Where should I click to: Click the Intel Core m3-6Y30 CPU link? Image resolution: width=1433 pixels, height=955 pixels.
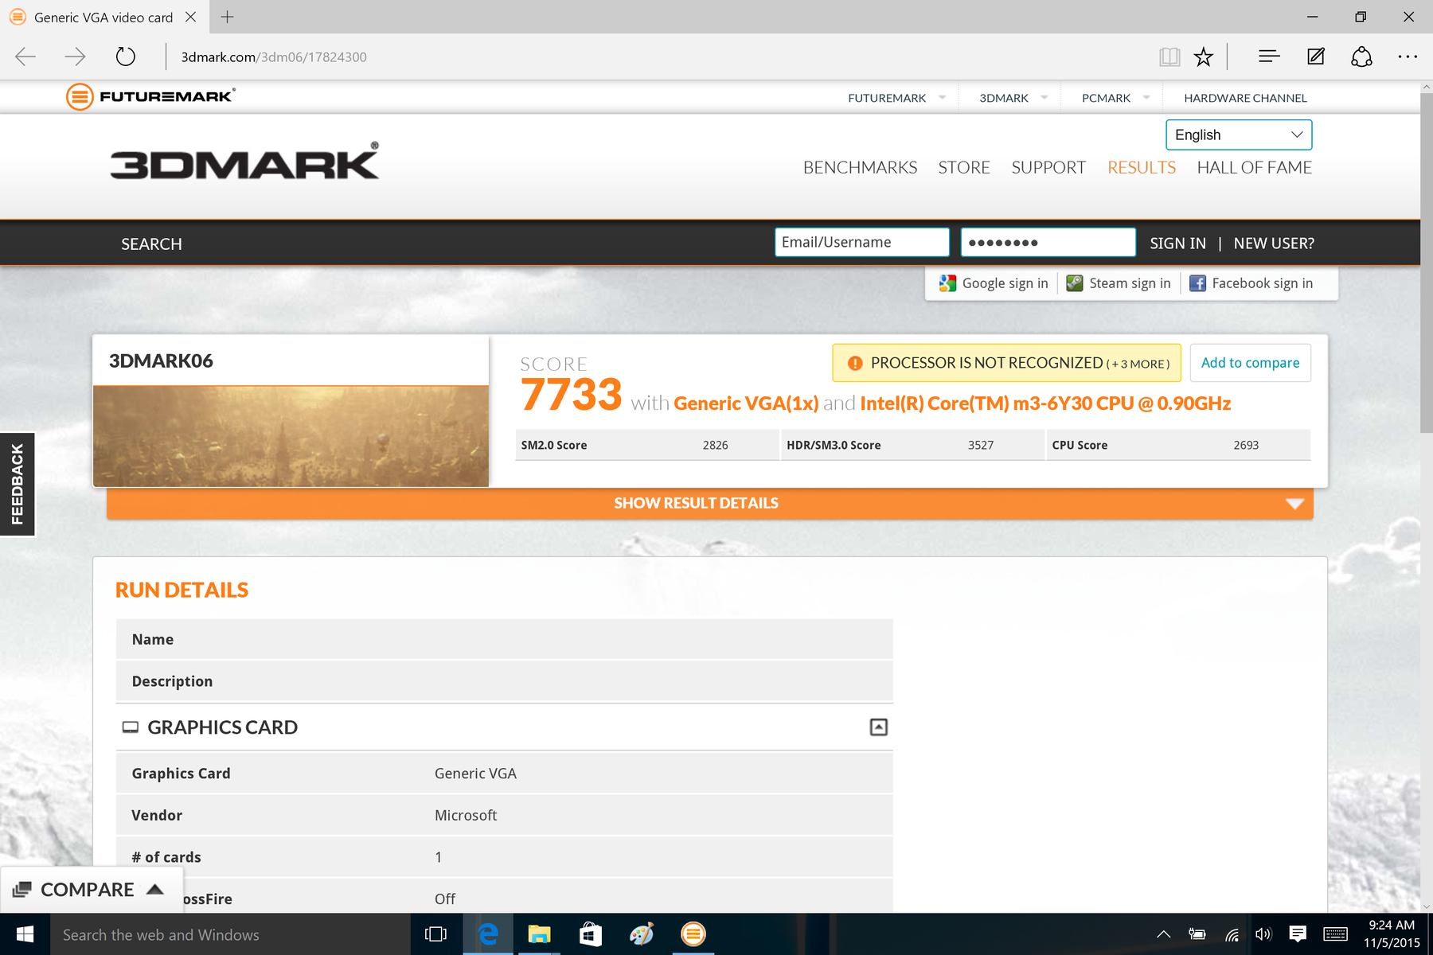click(x=1045, y=403)
